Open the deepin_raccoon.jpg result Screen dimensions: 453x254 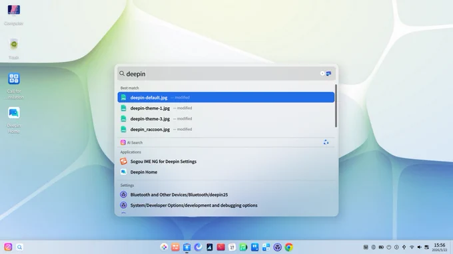coord(226,130)
